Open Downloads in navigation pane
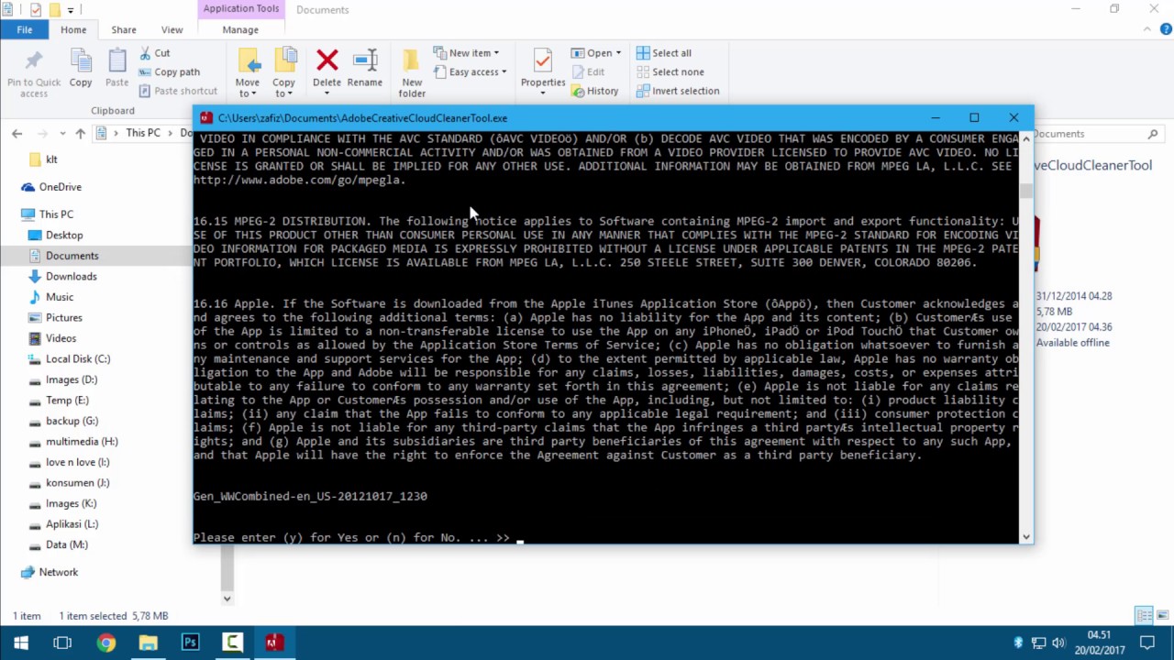Viewport: 1174px width, 660px height. click(71, 276)
